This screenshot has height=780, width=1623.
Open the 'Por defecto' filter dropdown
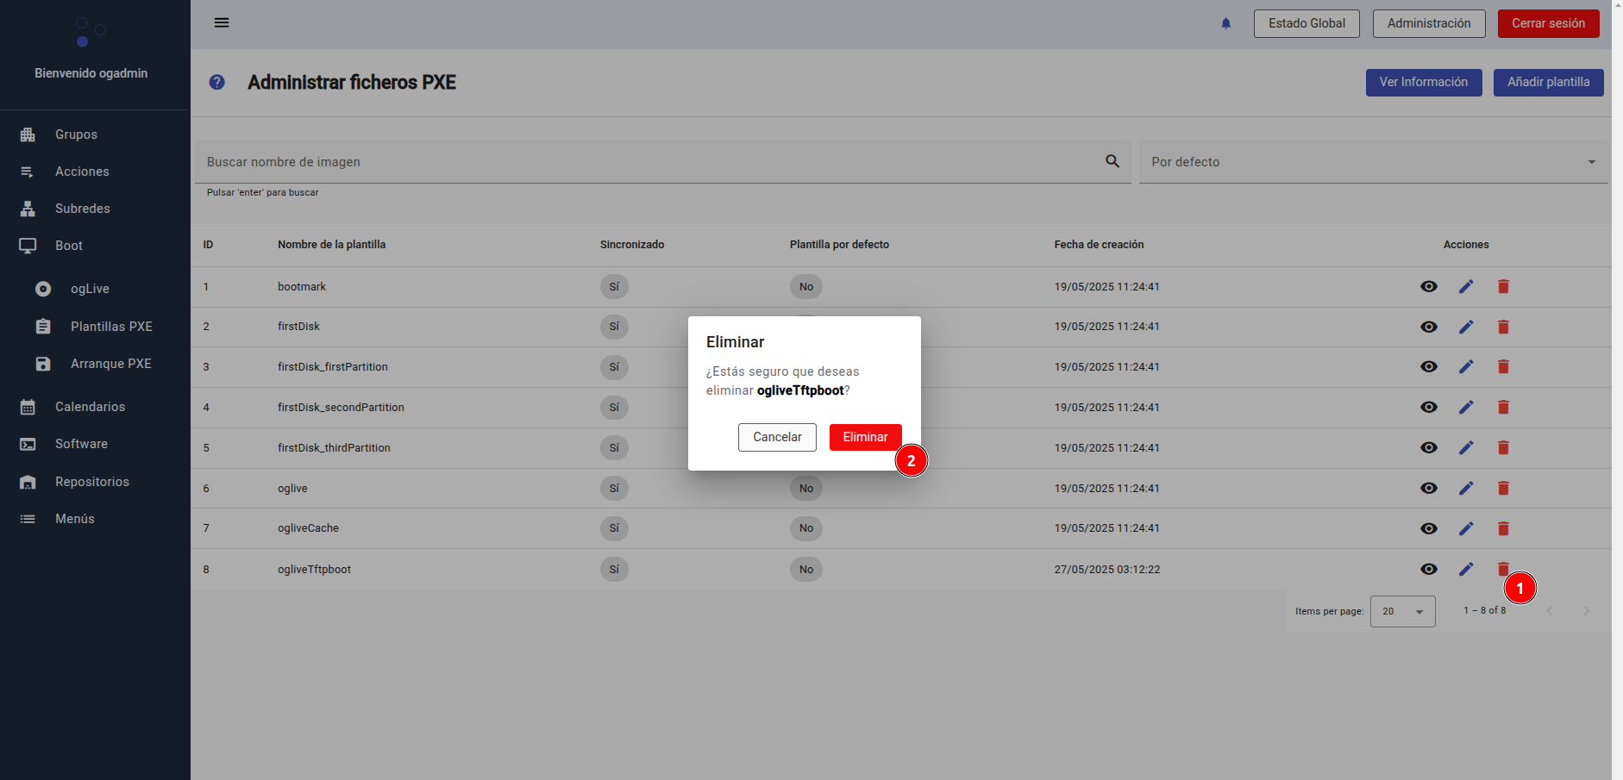pyautogui.click(x=1373, y=162)
